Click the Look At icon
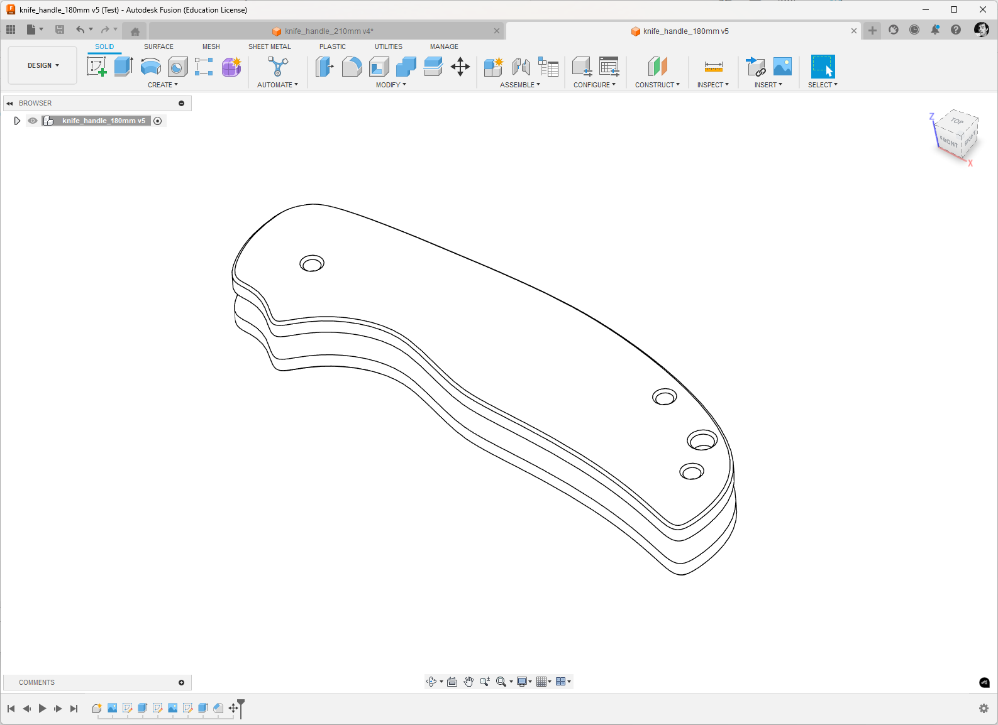The height and width of the screenshot is (725, 998). tap(452, 682)
